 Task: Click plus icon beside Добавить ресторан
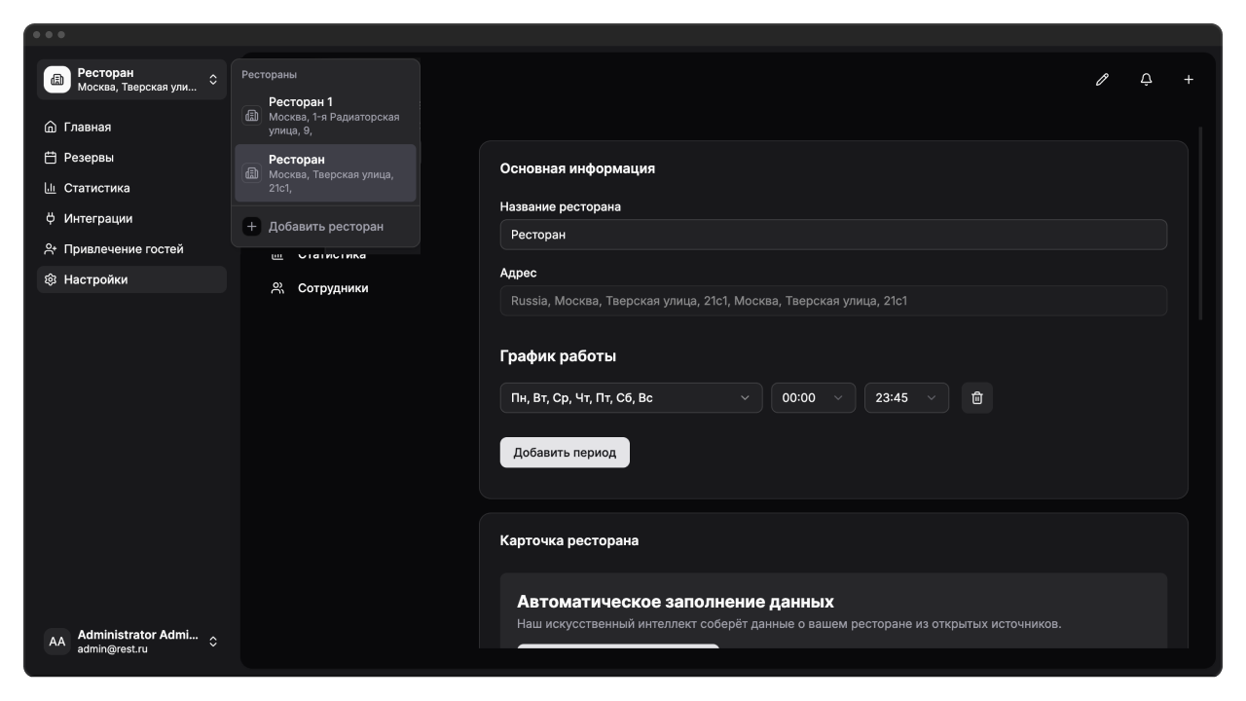click(251, 227)
